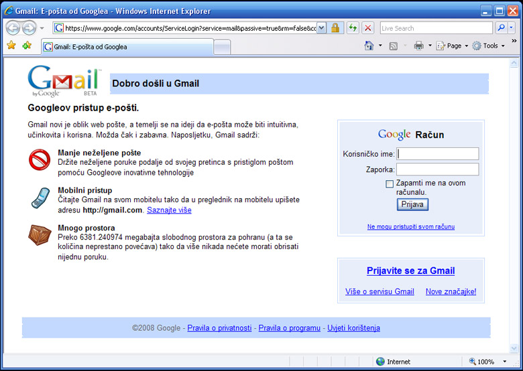The image size is (523, 371).
Task: Open Ne mogu pristupiti svom računu link
Action: [x=411, y=226]
